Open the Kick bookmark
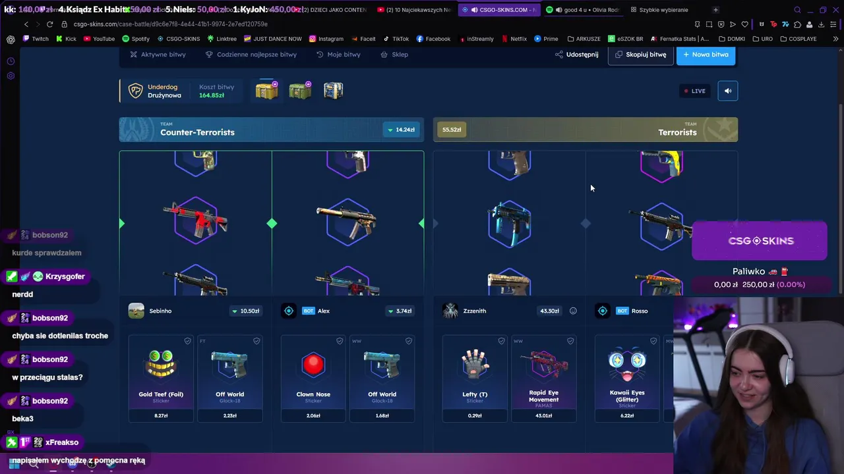Viewport: 844px width, 474px height. [66, 39]
